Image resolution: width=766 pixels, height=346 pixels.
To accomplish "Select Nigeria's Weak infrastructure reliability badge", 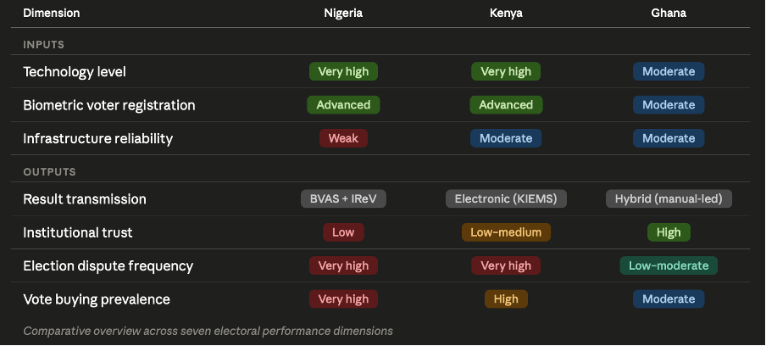I will 343,138.
